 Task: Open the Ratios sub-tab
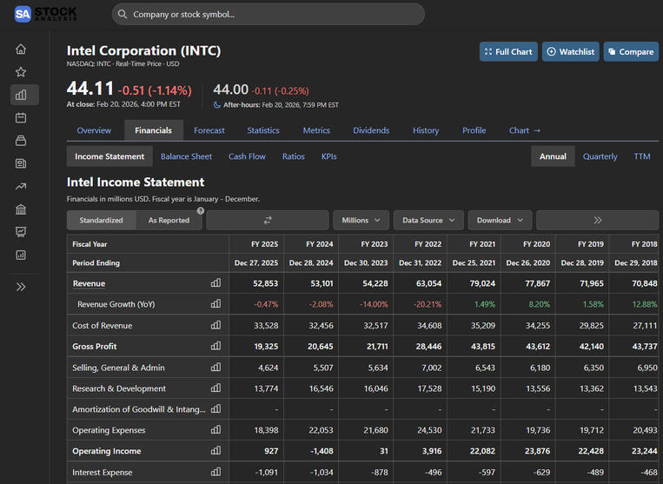pyautogui.click(x=294, y=156)
